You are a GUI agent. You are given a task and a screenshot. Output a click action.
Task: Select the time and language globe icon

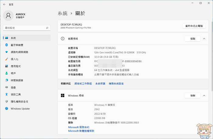pyautogui.click(x=6, y=80)
